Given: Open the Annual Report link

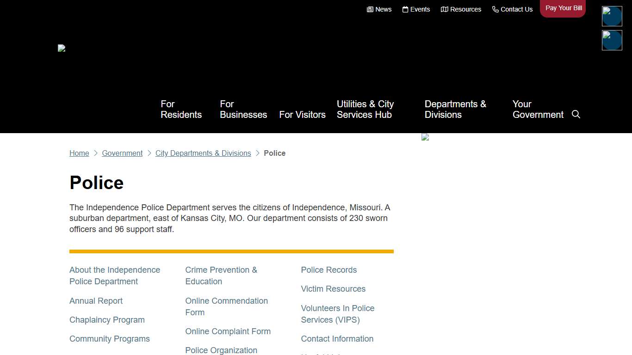Looking at the screenshot, I should (x=96, y=301).
